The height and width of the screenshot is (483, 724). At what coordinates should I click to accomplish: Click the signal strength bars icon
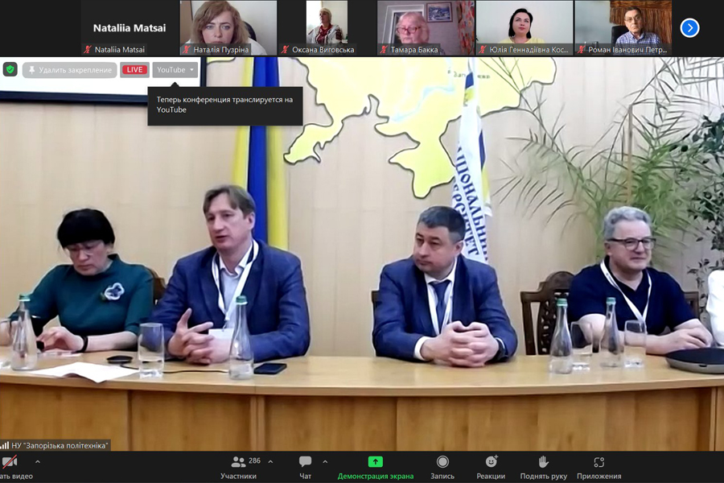5,445
